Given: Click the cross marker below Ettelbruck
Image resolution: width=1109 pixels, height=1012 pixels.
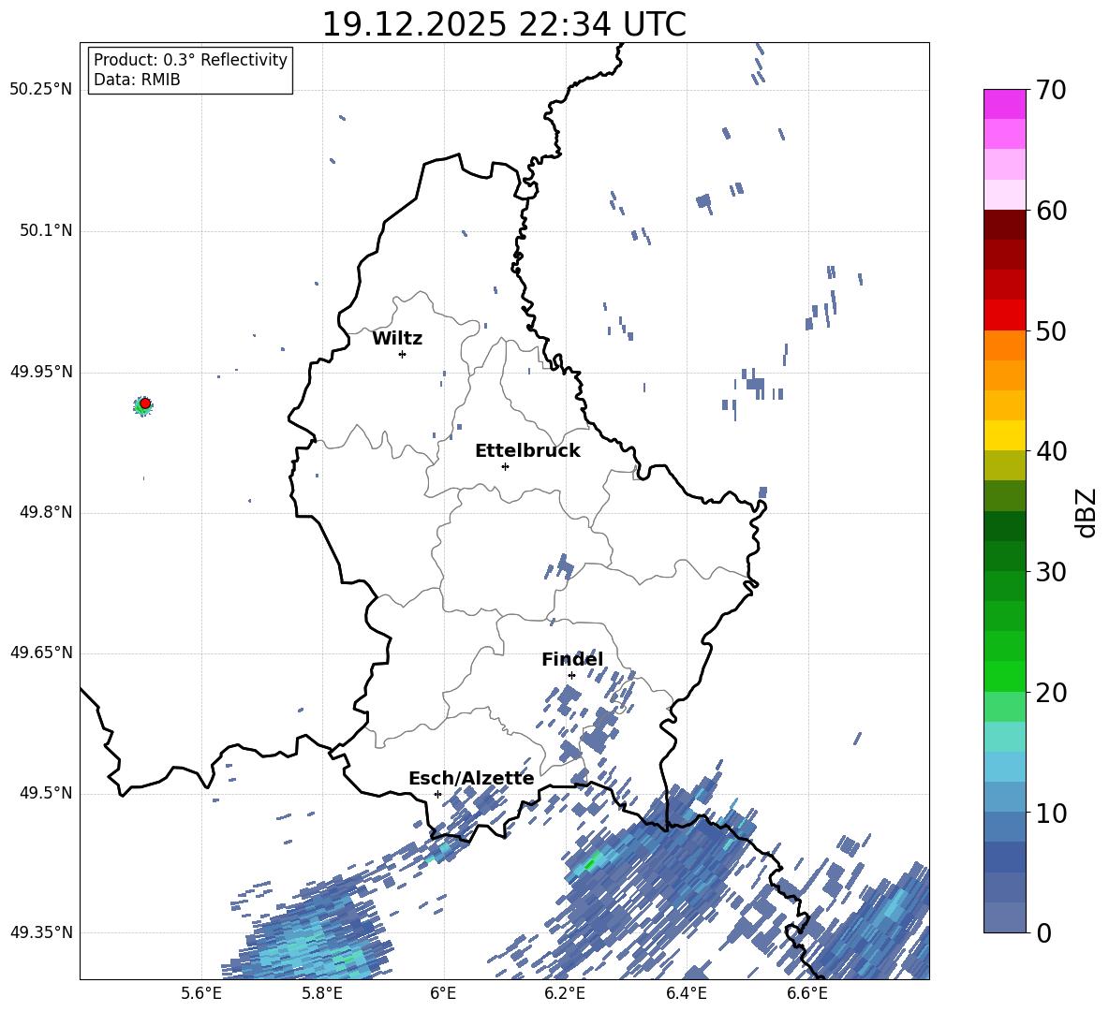Looking at the screenshot, I should (505, 466).
